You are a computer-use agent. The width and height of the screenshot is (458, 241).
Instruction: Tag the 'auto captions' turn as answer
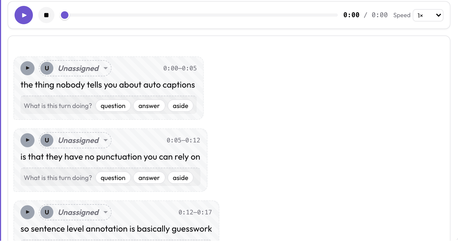(x=149, y=106)
